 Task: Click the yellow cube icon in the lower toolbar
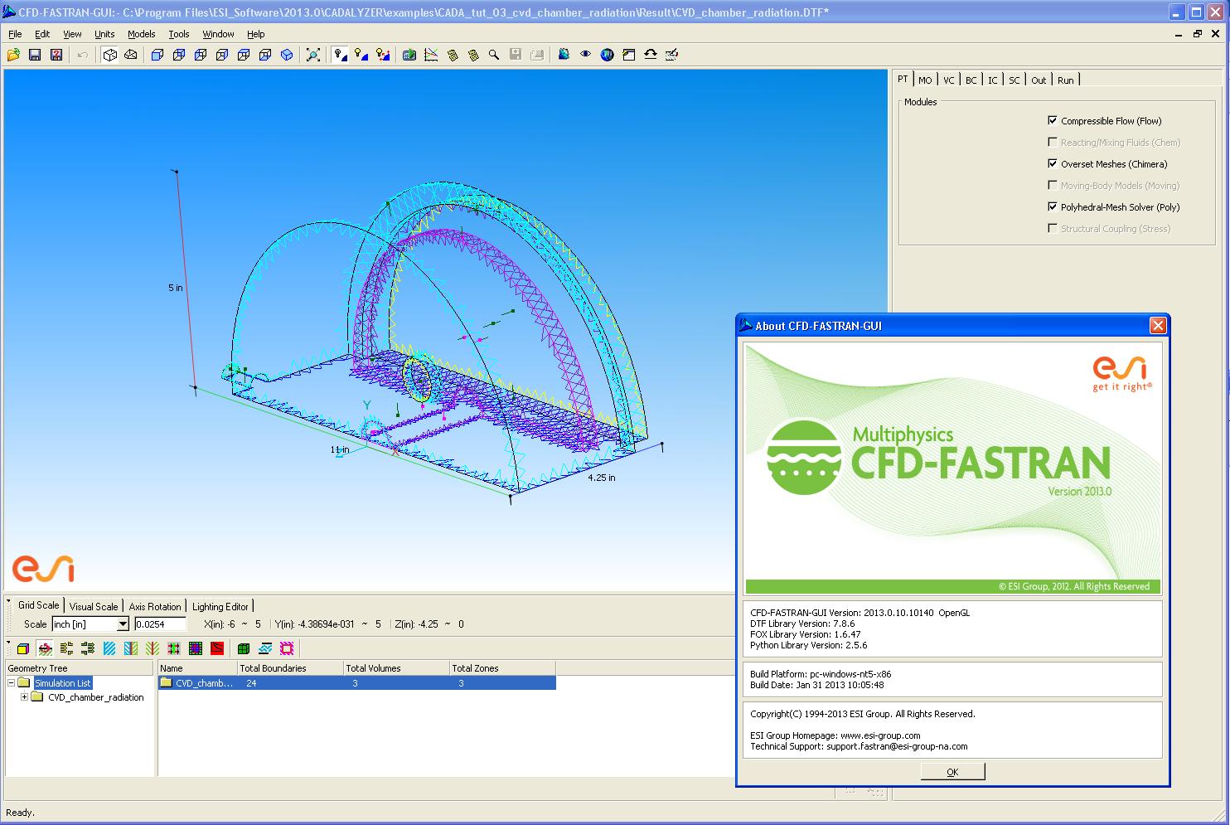click(23, 648)
